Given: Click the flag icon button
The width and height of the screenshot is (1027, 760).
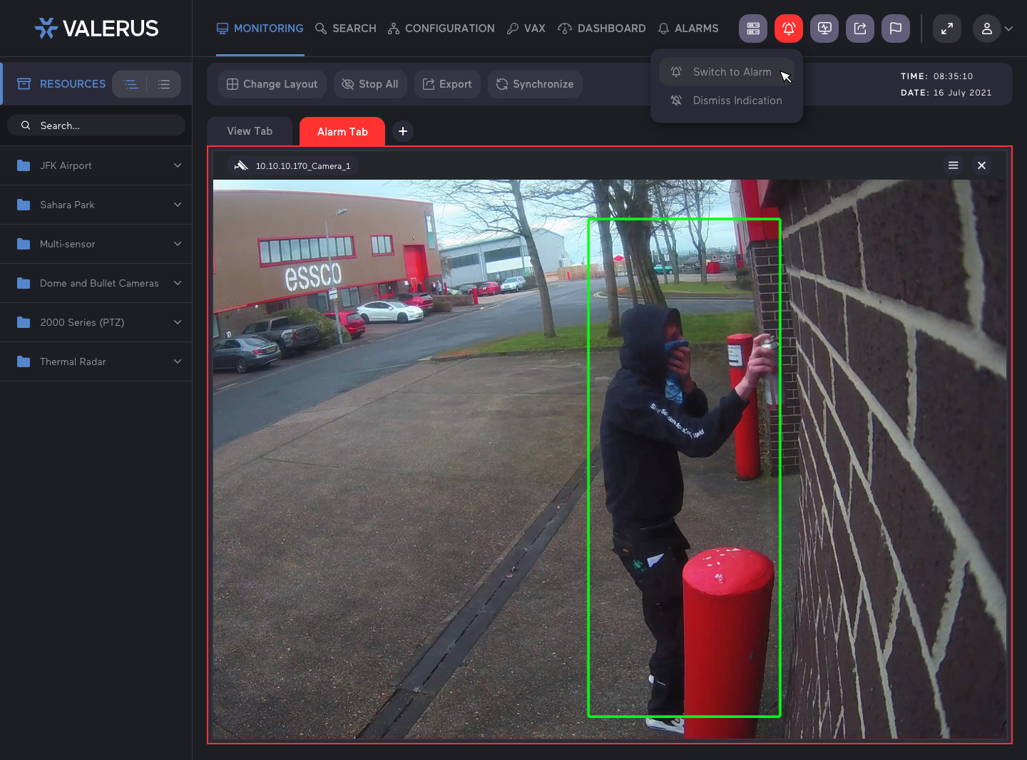Looking at the screenshot, I should (895, 29).
